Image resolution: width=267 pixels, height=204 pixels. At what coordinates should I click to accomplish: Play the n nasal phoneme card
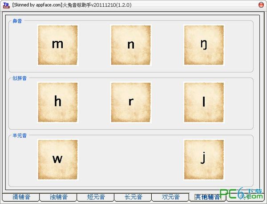[x=131, y=45]
